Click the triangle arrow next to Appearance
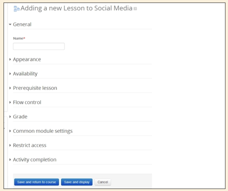 tap(10, 59)
